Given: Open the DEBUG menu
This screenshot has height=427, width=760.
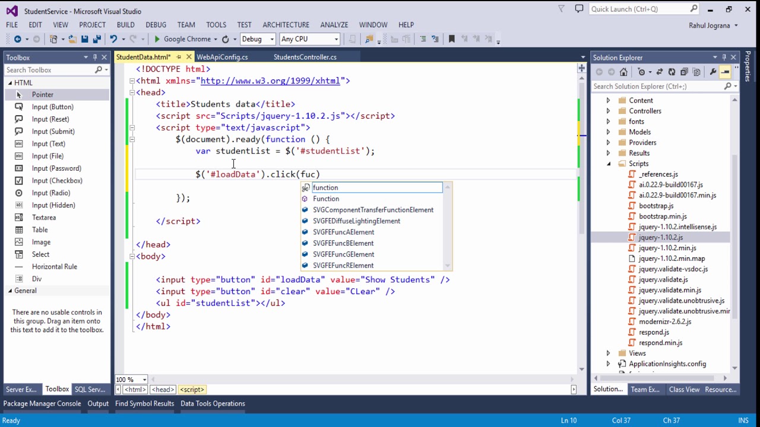Looking at the screenshot, I should 156,25.
